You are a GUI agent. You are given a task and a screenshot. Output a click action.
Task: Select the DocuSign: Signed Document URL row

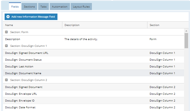click(94, 53)
